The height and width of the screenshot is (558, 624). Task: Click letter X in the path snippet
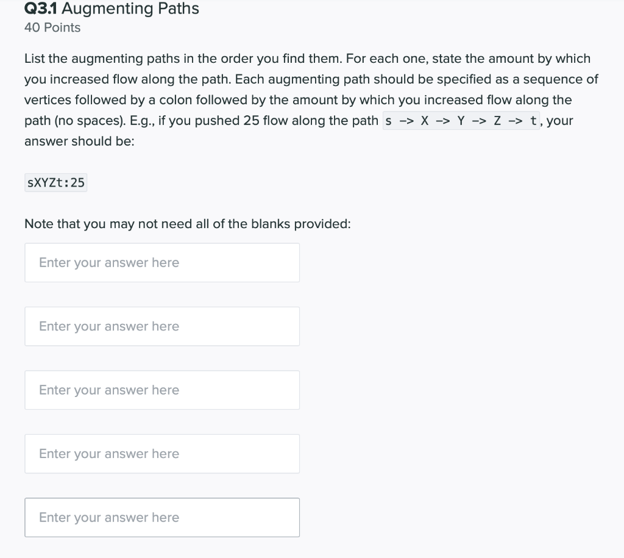[425, 121]
